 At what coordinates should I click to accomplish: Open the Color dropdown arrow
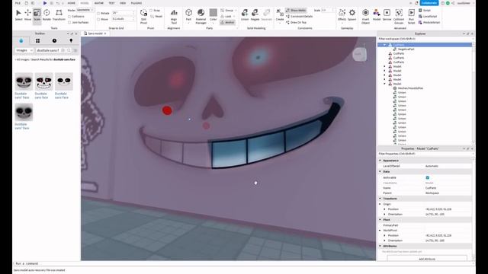tap(213, 23)
